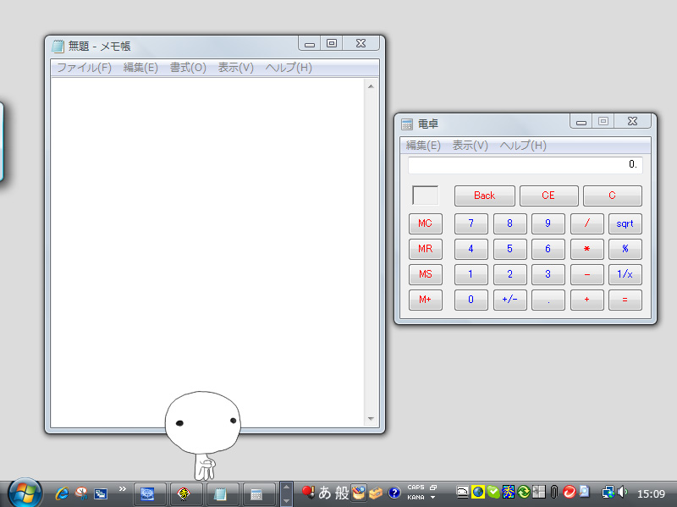Open the ヘルプ(H) menu in Notepad

[289, 68]
